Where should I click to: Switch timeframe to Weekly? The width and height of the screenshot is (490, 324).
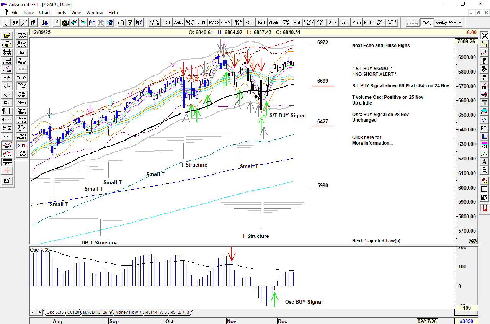441,23
